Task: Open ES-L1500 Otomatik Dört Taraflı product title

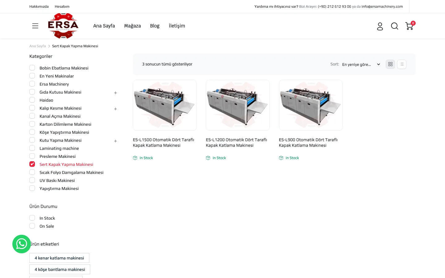Action: 163,142
